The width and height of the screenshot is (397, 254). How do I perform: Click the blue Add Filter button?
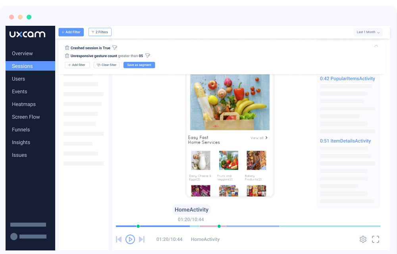71,32
